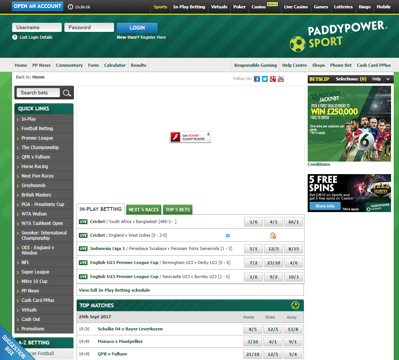Open View full In-Play Betting schedule
Image resolution: width=399 pixels, height=360 pixels.
(114, 290)
